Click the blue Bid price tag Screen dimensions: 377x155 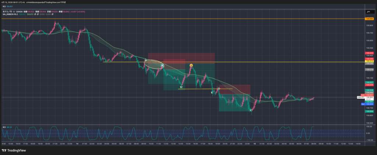(x=362, y=104)
